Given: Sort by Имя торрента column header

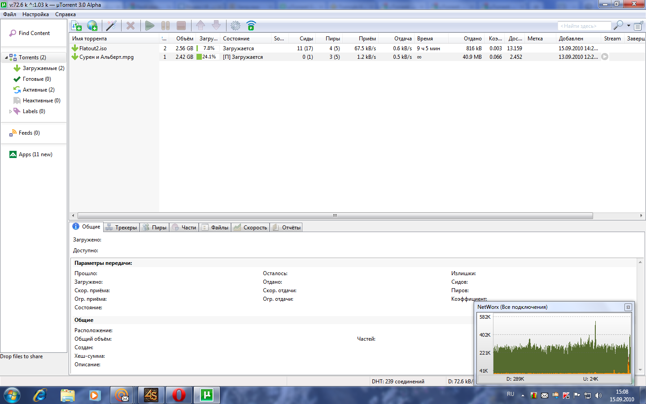Looking at the screenshot, I should [x=114, y=39].
